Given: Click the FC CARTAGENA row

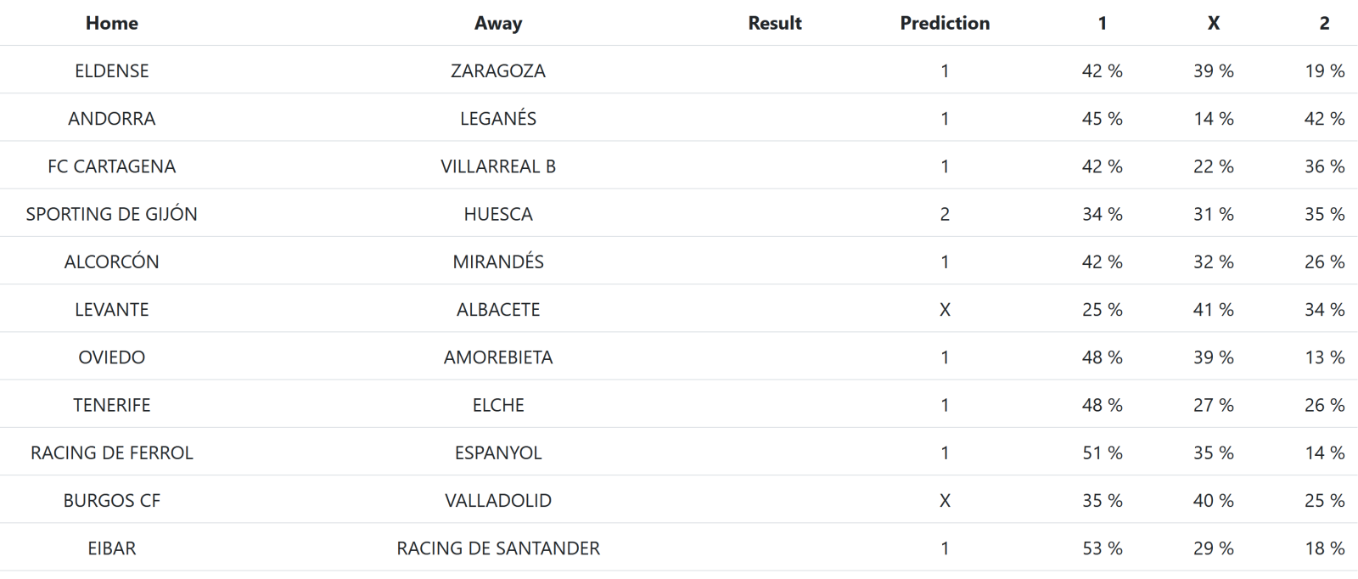Looking at the screenshot, I should pyautogui.click(x=111, y=166).
